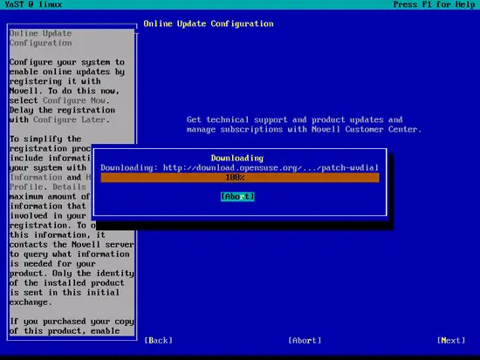480x360 pixels.
Task: Click the bottom Abort button of the wizard
Action: [305, 341]
